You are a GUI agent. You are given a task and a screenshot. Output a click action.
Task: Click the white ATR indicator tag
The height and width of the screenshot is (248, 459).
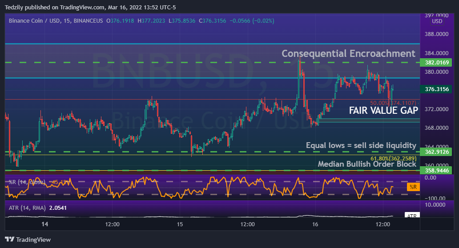point(412,215)
